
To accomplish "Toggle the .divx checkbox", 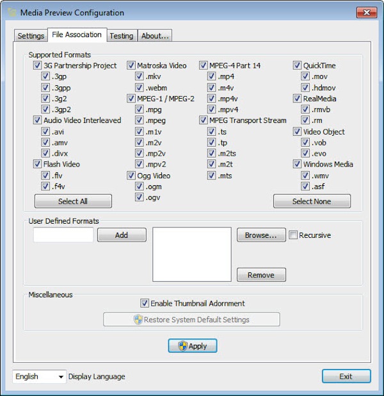I will pos(45,153).
